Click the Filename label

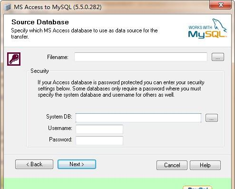58,57
